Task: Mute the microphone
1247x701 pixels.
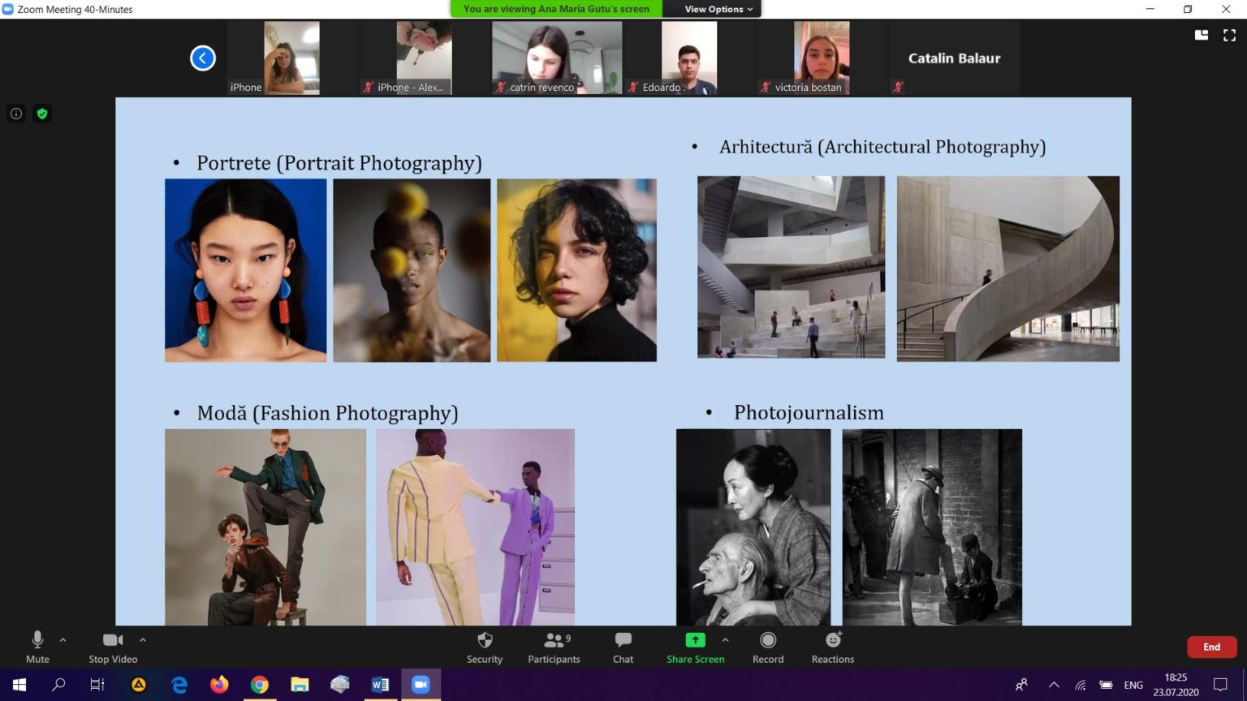Action: (37, 648)
